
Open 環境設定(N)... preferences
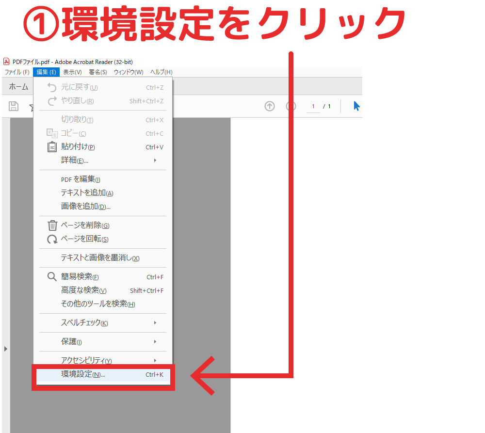pyautogui.click(x=103, y=375)
